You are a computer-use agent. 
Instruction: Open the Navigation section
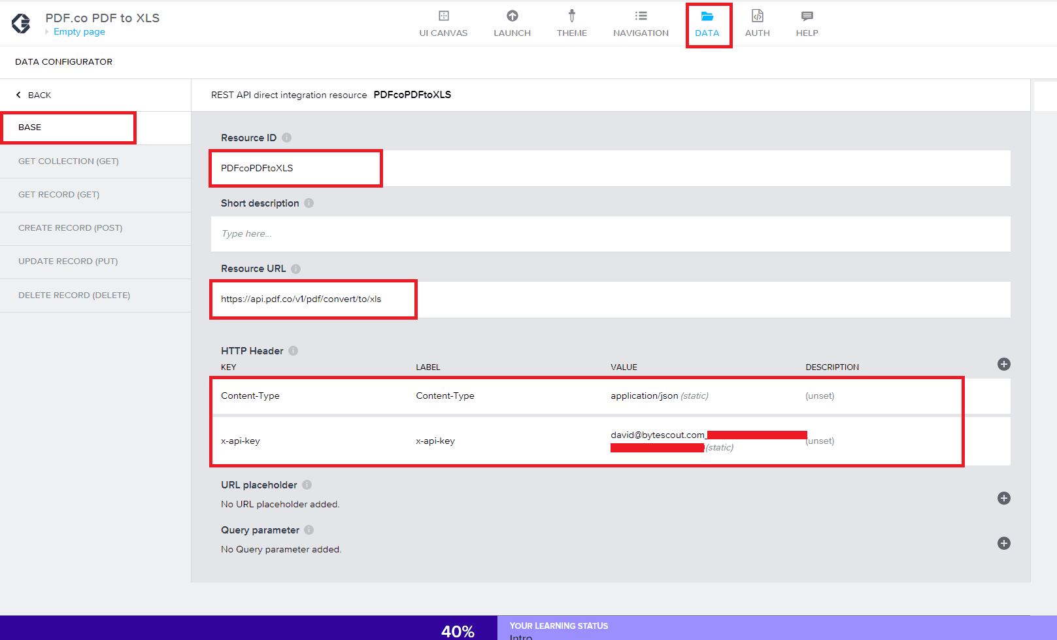coord(641,24)
